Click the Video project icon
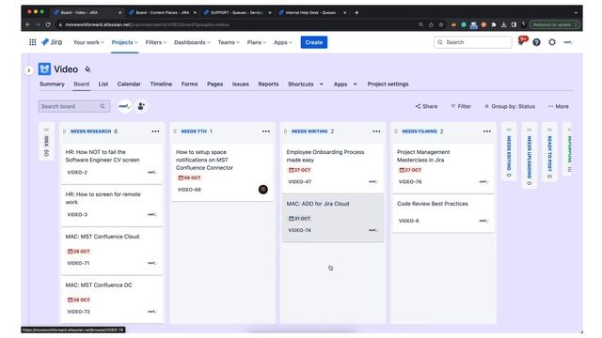Screen dimensions: 602x338 pos(44,69)
